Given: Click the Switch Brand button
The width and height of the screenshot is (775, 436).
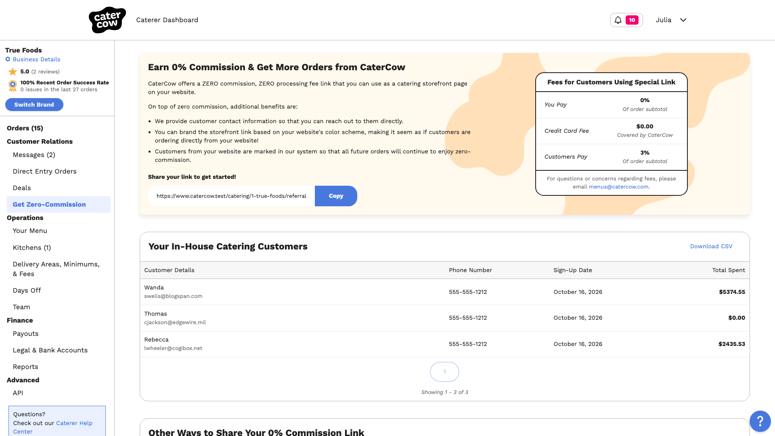Looking at the screenshot, I should click(34, 105).
